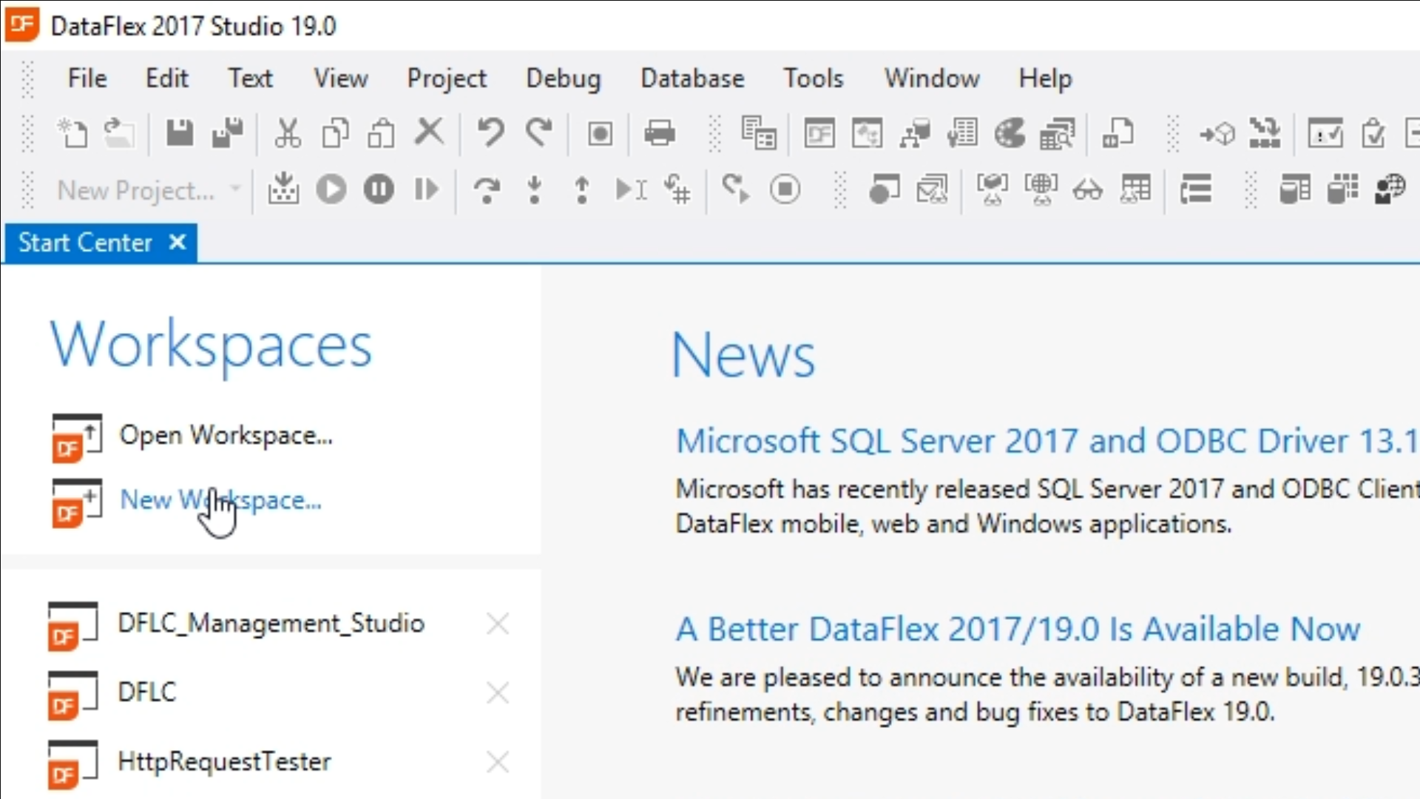Click the Undo arrow icon

490,134
